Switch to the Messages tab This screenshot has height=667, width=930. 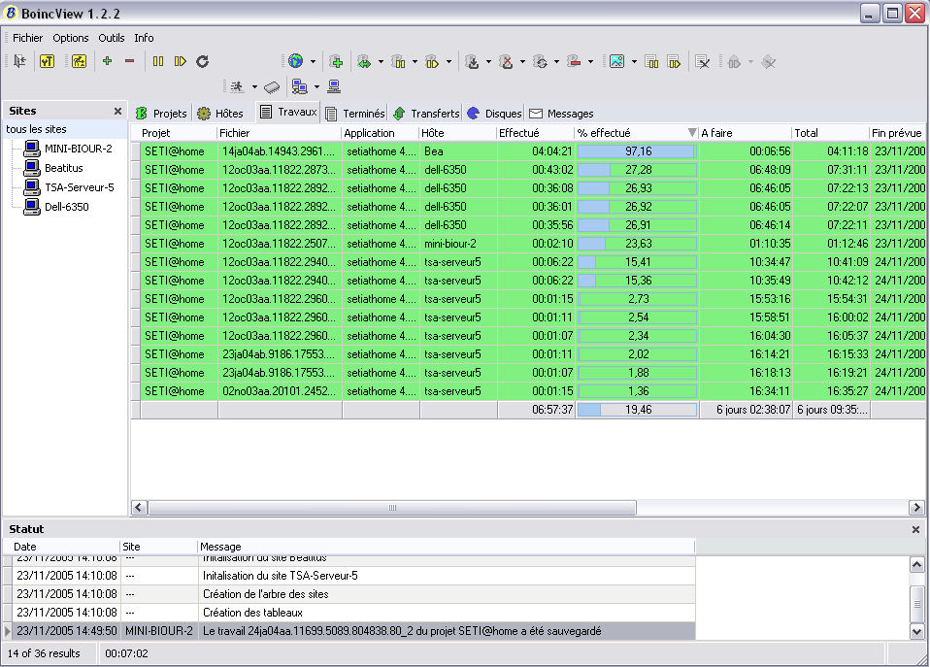coord(561,114)
